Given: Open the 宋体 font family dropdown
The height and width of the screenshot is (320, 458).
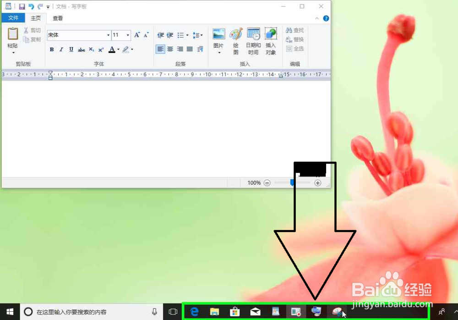Looking at the screenshot, I should (x=108, y=35).
